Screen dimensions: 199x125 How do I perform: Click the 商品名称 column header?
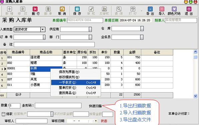[46, 52]
